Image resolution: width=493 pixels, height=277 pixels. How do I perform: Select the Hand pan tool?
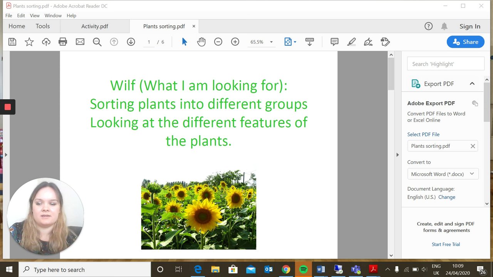(x=201, y=42)
